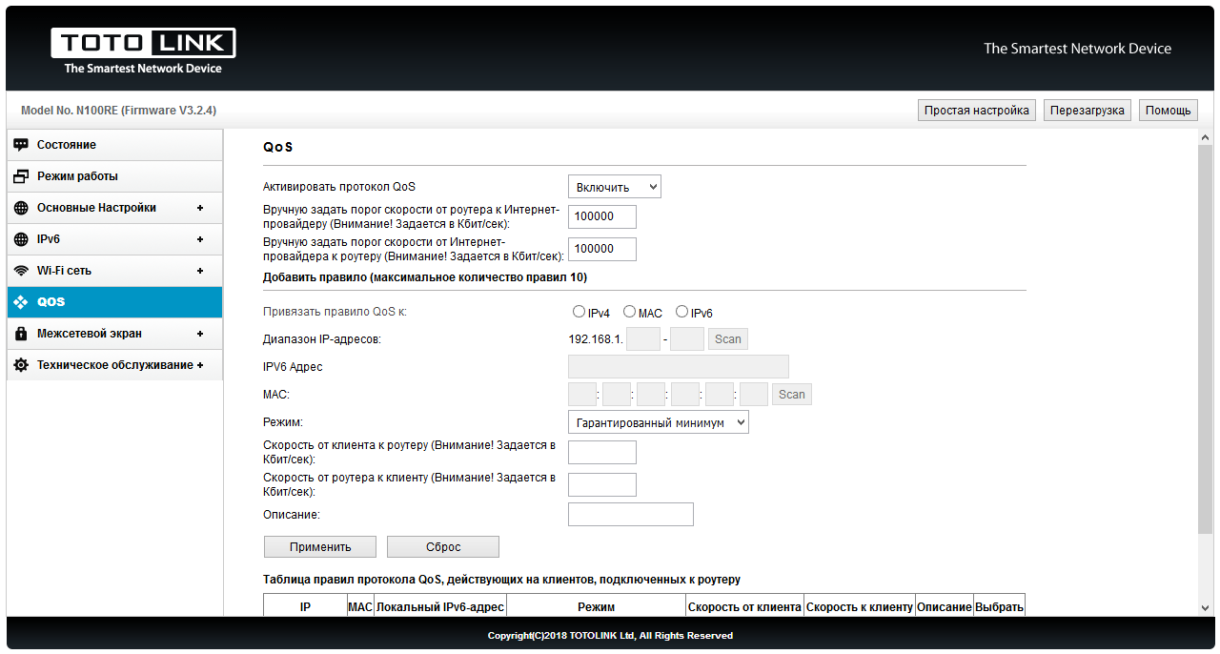Expand the IPv6 menu plus sign
1220x654 pixels.
200,239
